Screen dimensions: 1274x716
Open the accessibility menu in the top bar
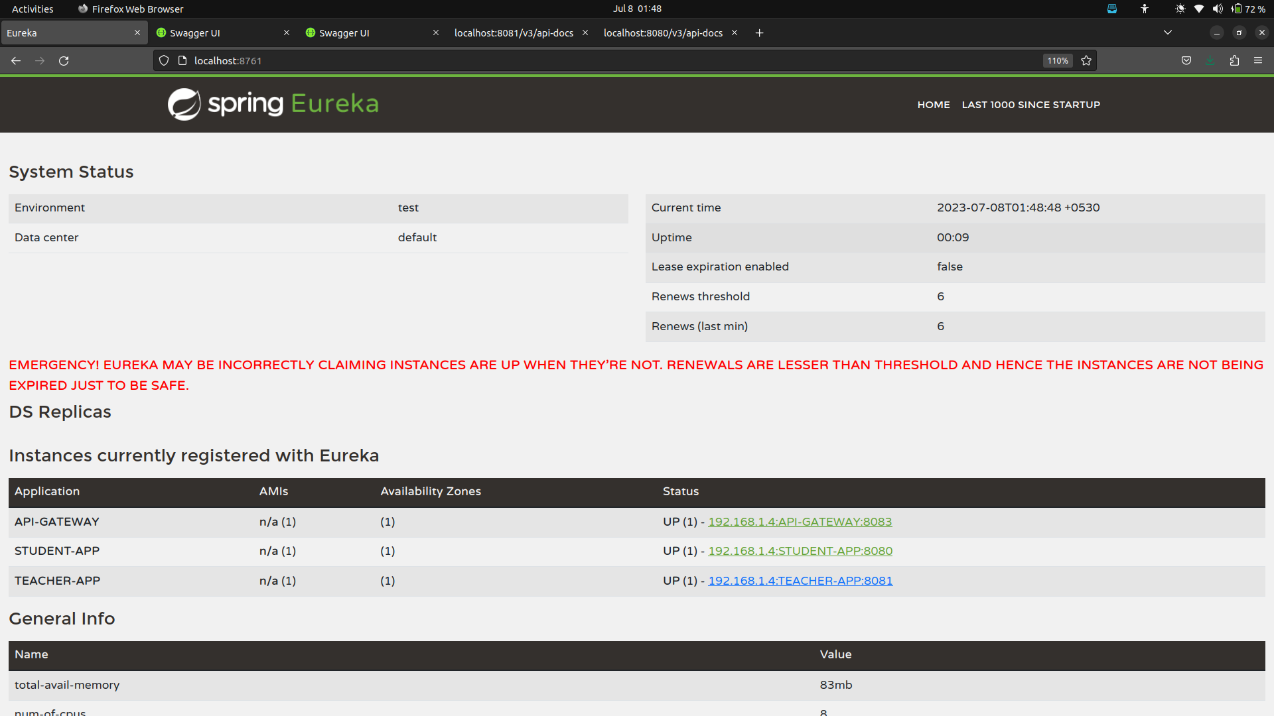1144,9
